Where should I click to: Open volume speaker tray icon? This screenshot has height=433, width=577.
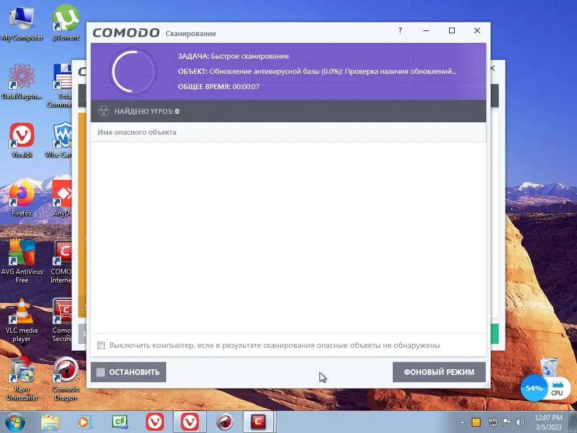point(520,422)
